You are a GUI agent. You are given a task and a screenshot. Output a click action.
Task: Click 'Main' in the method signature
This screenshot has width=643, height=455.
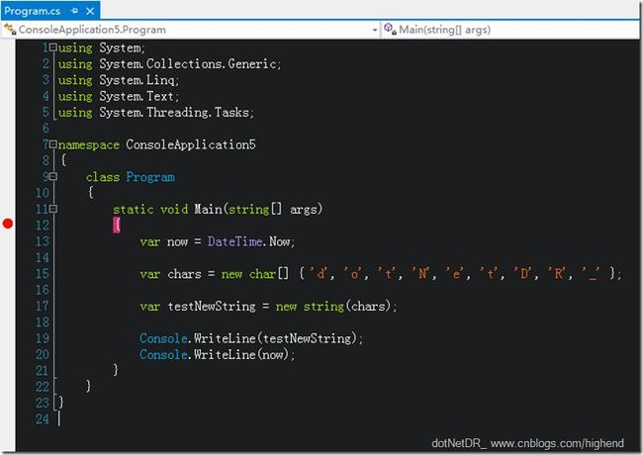click(208, 210)
